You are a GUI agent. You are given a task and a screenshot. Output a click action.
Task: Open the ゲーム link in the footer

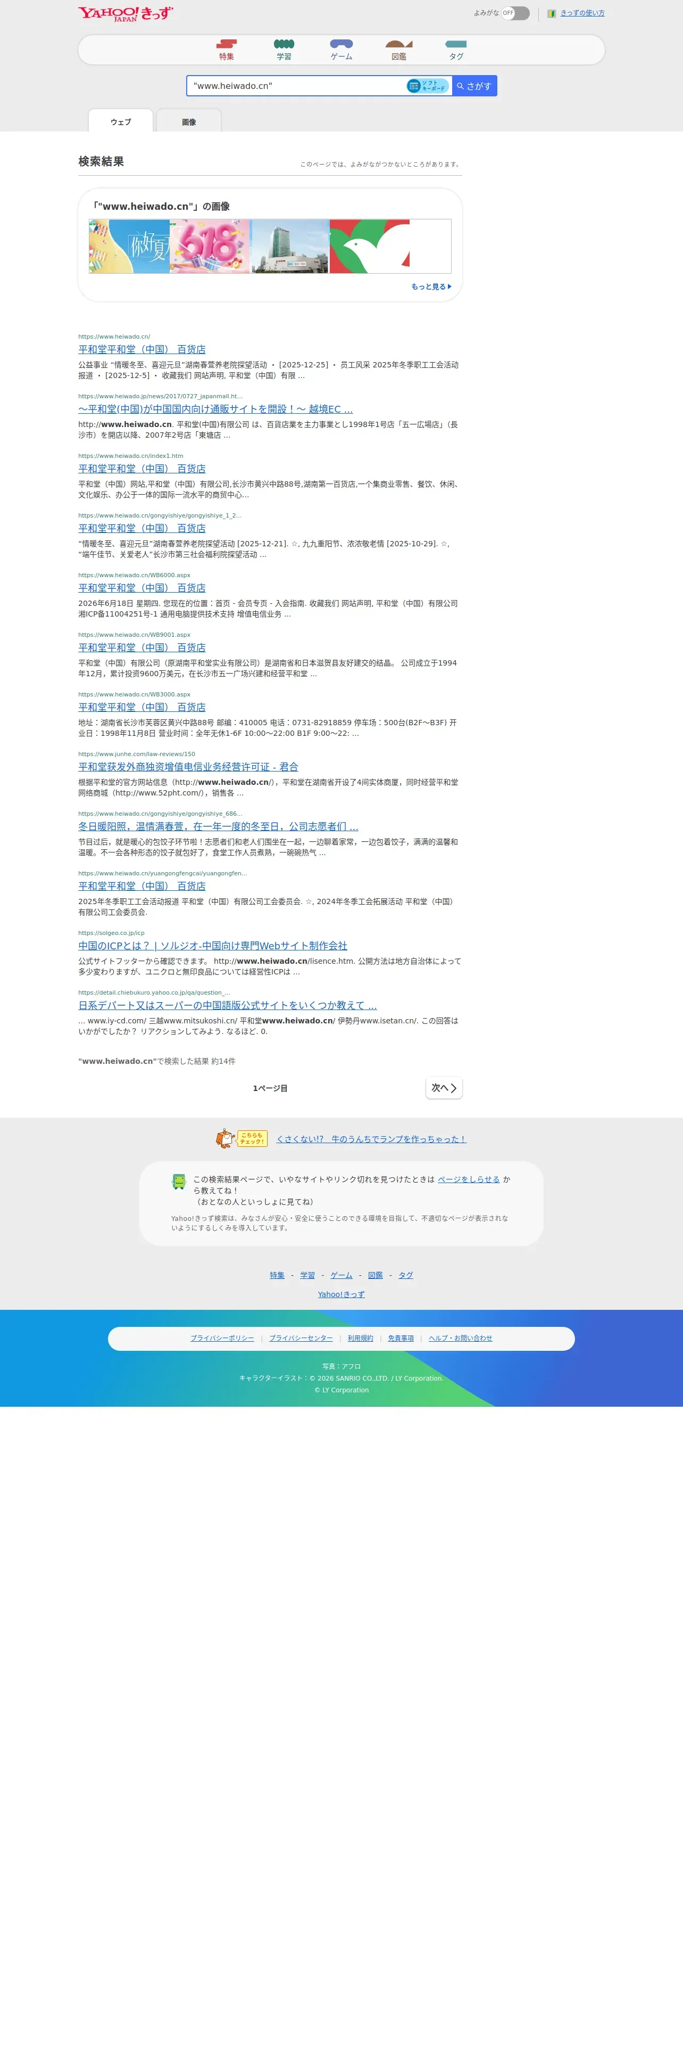(341, 1275)
